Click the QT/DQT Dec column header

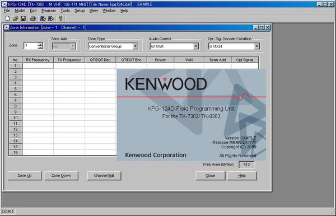pos(100,60)
